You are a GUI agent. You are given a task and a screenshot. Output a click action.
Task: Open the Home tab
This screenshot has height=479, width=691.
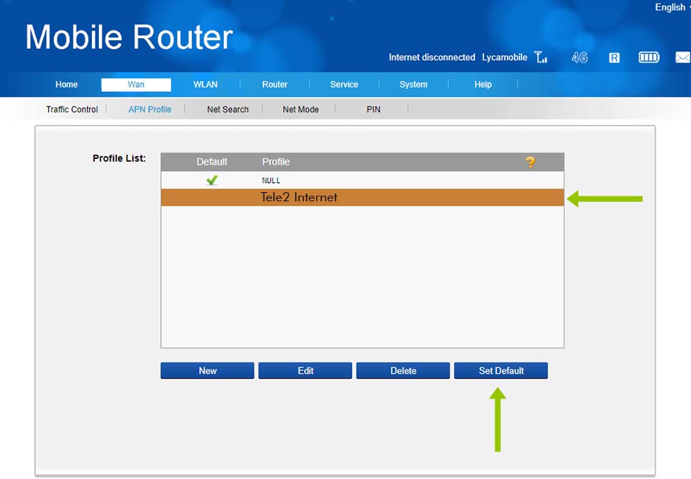[x=66, y=85]
